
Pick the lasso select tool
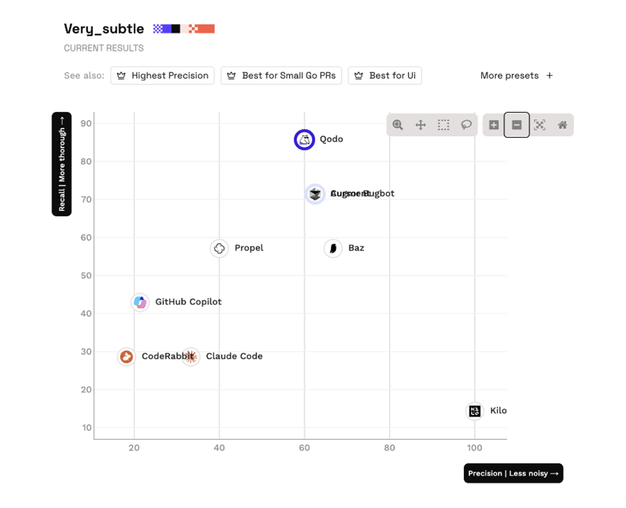pos(466,125)
